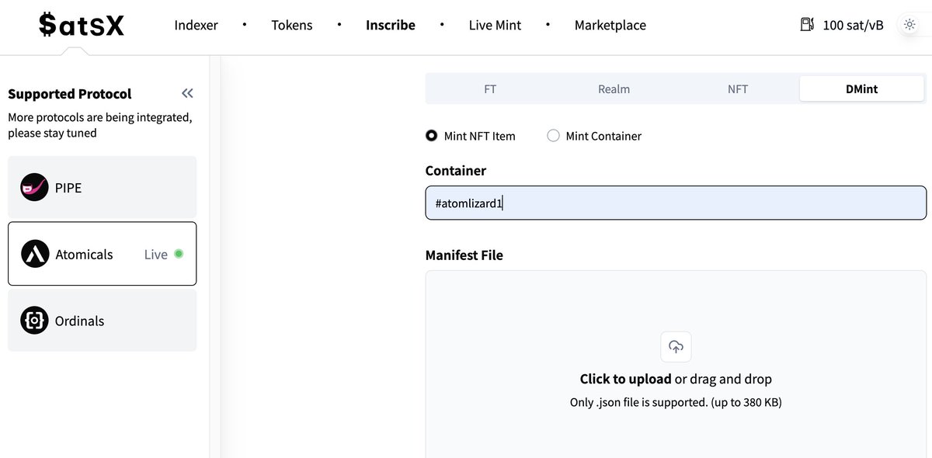Click the PIPE protocol icon

(34, 187)
